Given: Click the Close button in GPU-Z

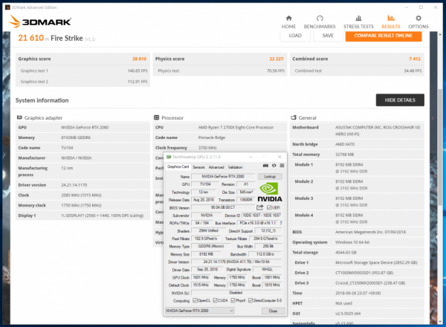Looking at the screenshot, I should [273, 311].
